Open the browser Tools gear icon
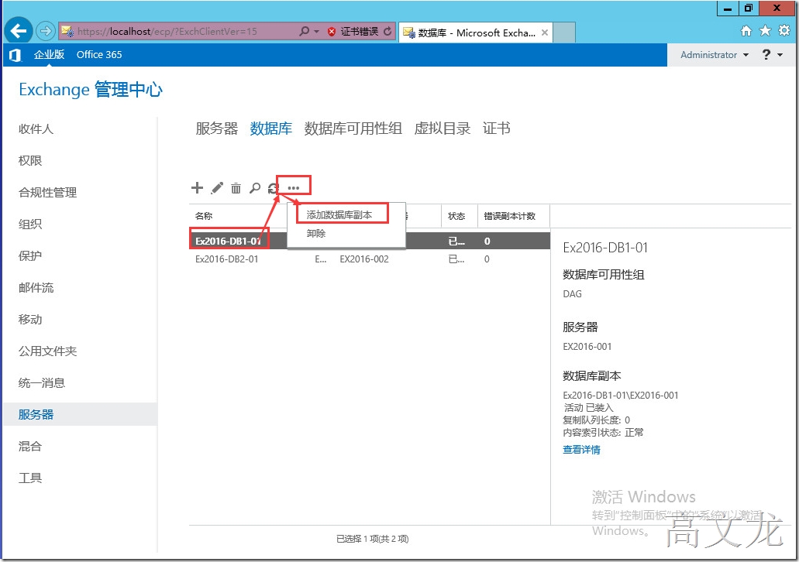Viewport: 799px width, 562px height. (784, 30)
